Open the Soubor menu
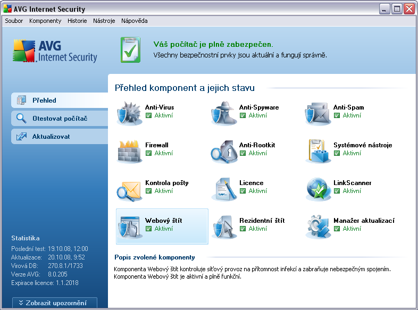The width and height of the screenshot is (418, 310). tap(14, 21)
